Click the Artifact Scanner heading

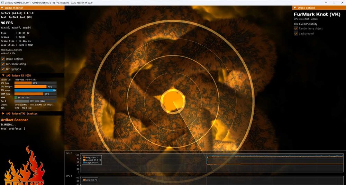point(14,120)
